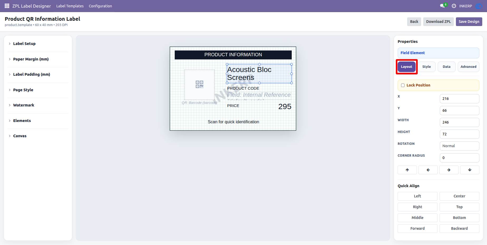This screenshot has height=245, width=487.
Task: Expand the Label Setup section
Action: [38, 44]
